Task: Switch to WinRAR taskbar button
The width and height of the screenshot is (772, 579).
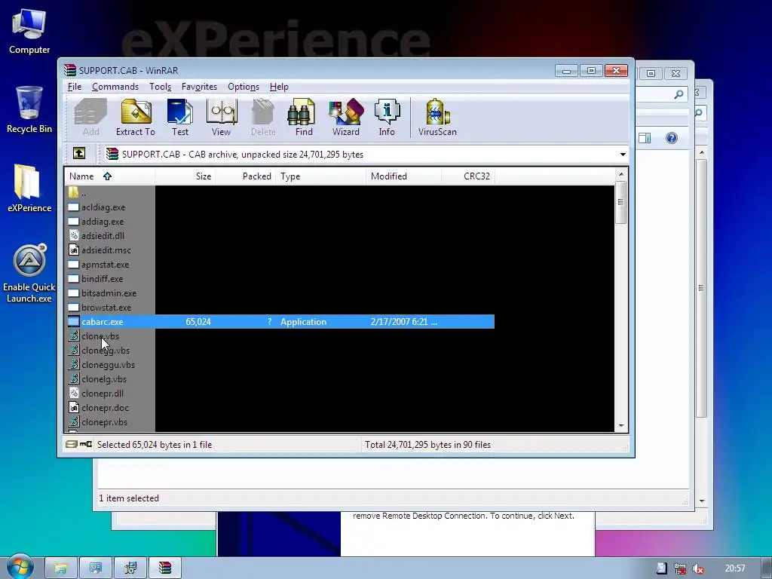Action: 165,568
